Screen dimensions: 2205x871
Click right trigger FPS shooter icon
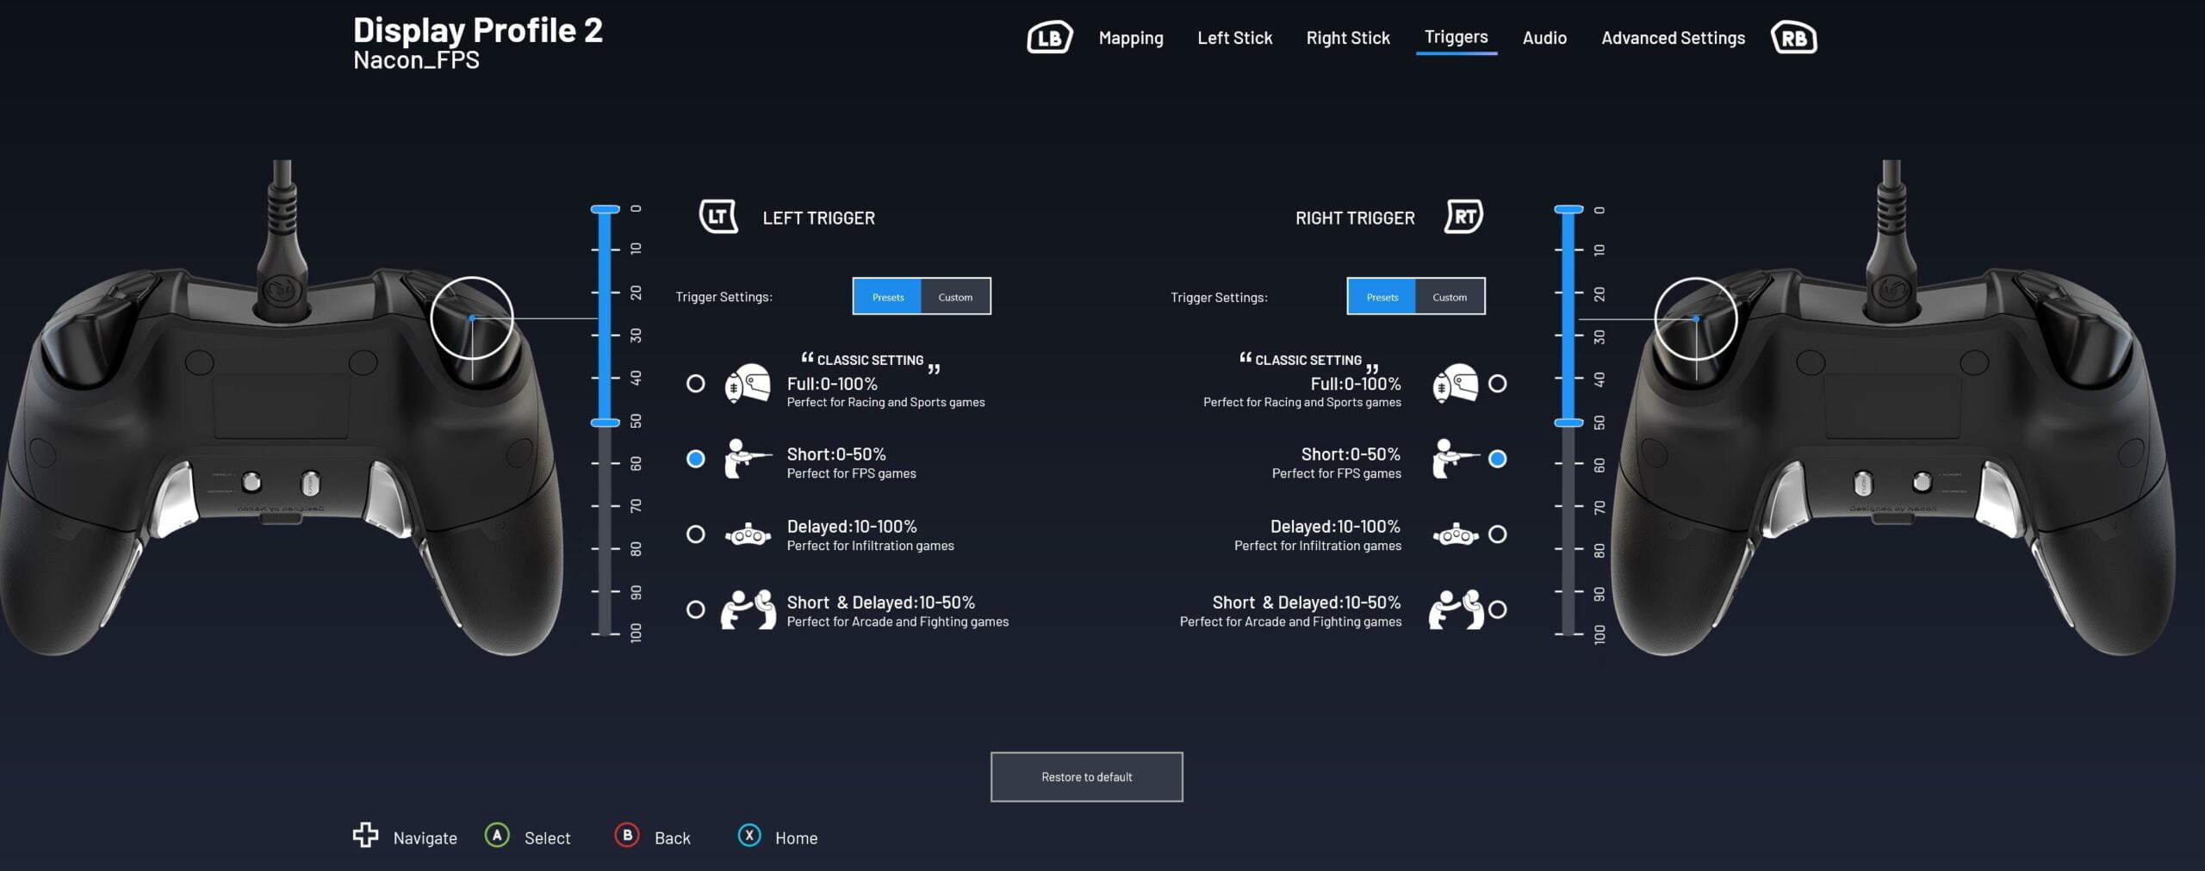point(1455,459)
